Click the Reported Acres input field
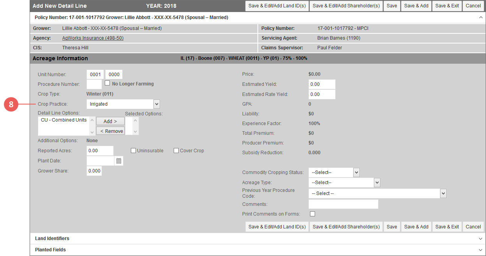The width and height of the screenshot is (486, 256). tap(100, 151)
